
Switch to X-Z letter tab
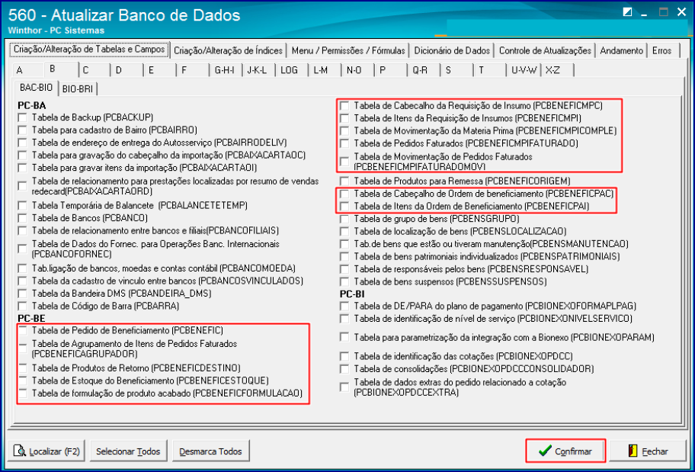(557, 70)
